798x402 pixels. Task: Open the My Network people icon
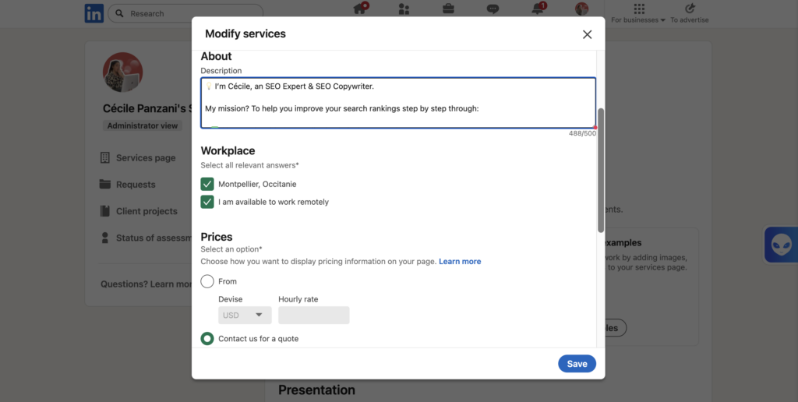(x=404, y=9)
